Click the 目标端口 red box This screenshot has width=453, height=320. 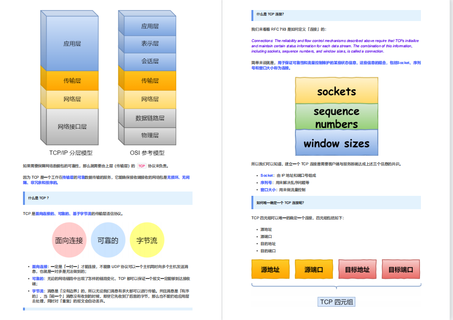coord(401,269)
